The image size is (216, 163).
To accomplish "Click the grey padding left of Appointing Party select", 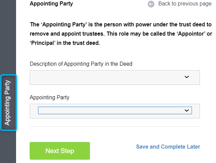I will (34, 111).
